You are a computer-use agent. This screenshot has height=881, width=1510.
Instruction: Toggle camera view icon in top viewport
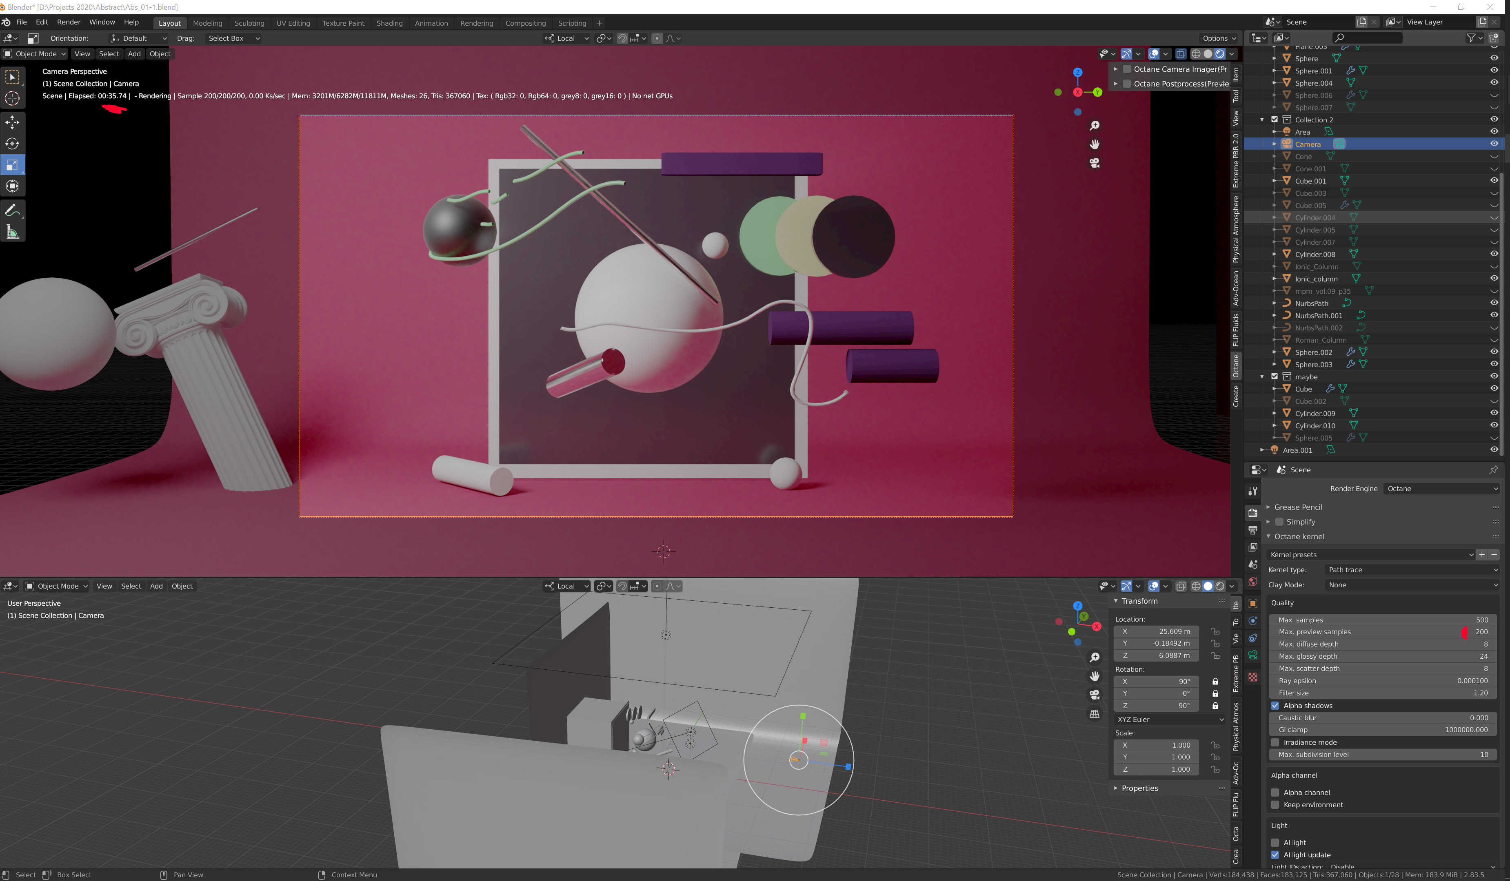pos(1094,163)
